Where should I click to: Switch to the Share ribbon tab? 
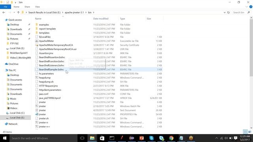27,7
